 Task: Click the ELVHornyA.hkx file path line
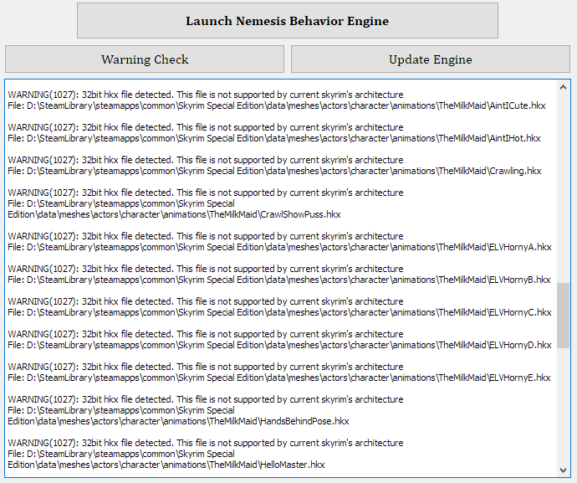(x=279, y=247)
